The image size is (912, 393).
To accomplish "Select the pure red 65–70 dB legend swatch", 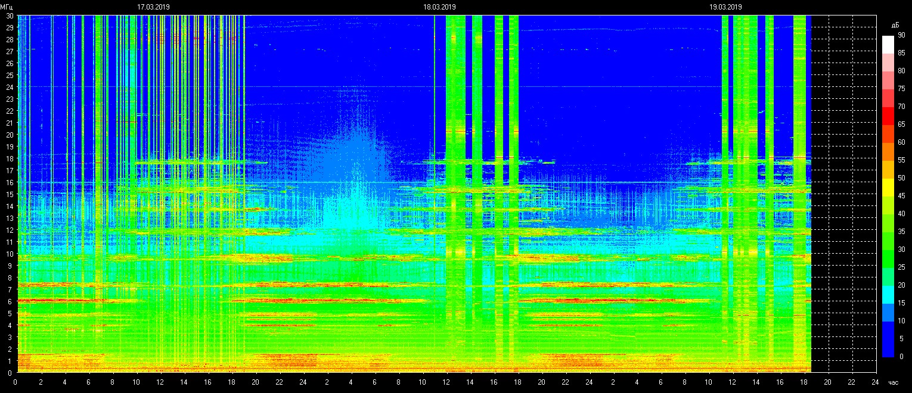I will click(x=888, y=116).
